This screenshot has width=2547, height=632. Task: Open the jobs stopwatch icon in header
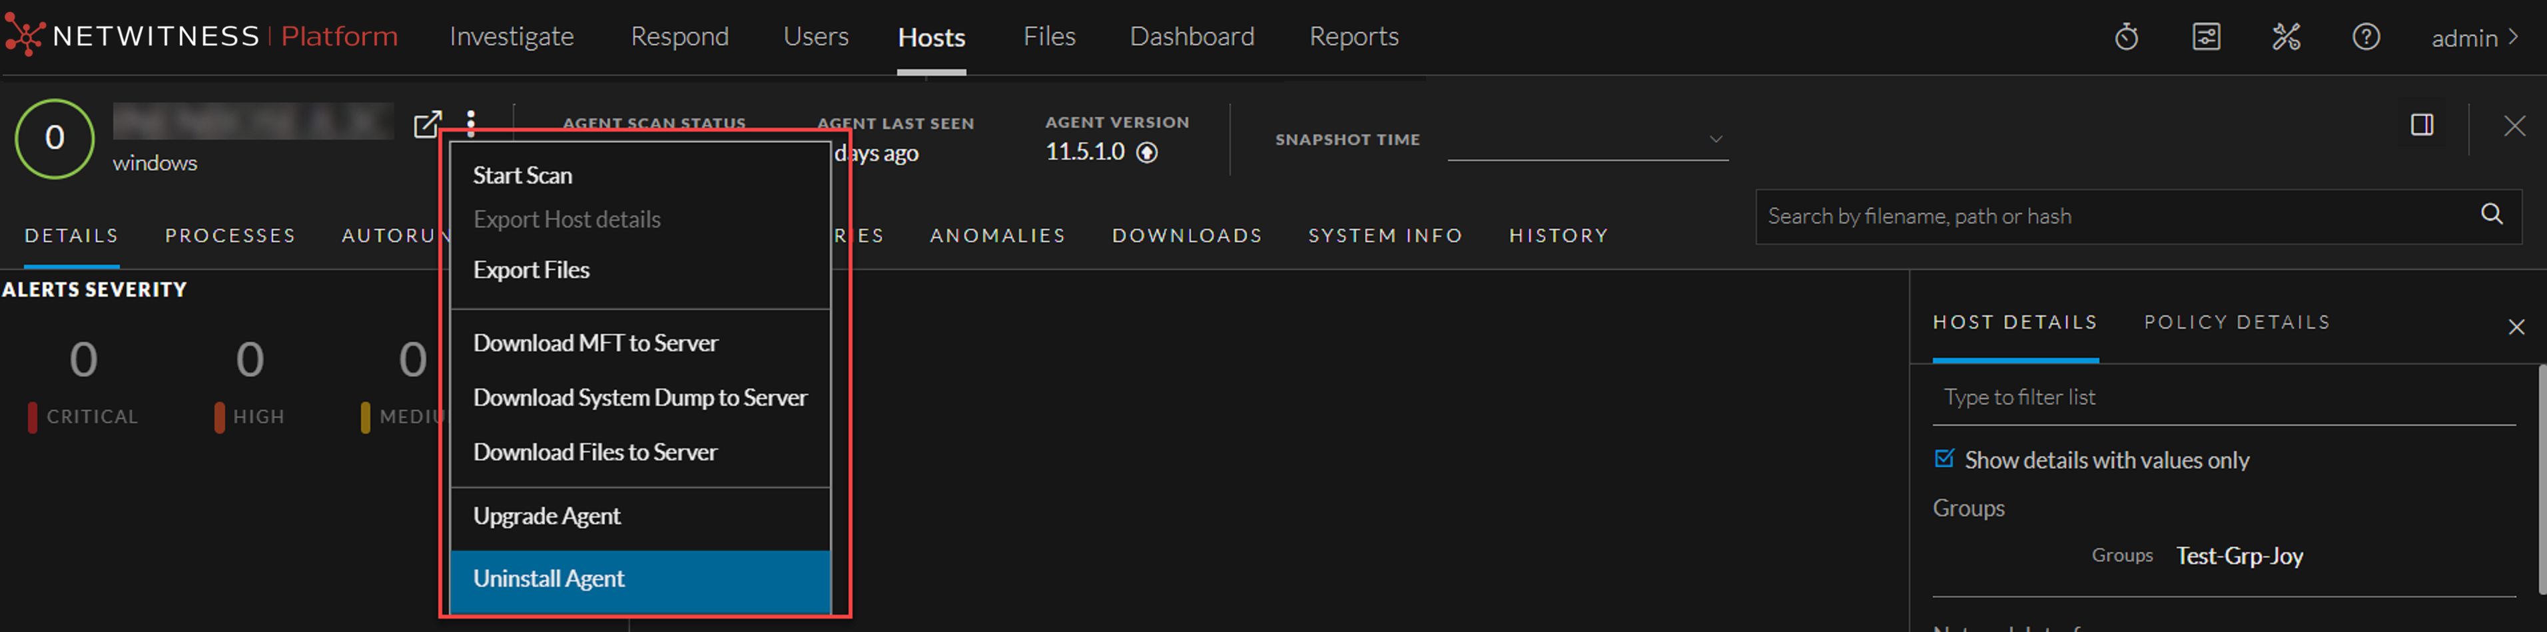point(2126,37)
